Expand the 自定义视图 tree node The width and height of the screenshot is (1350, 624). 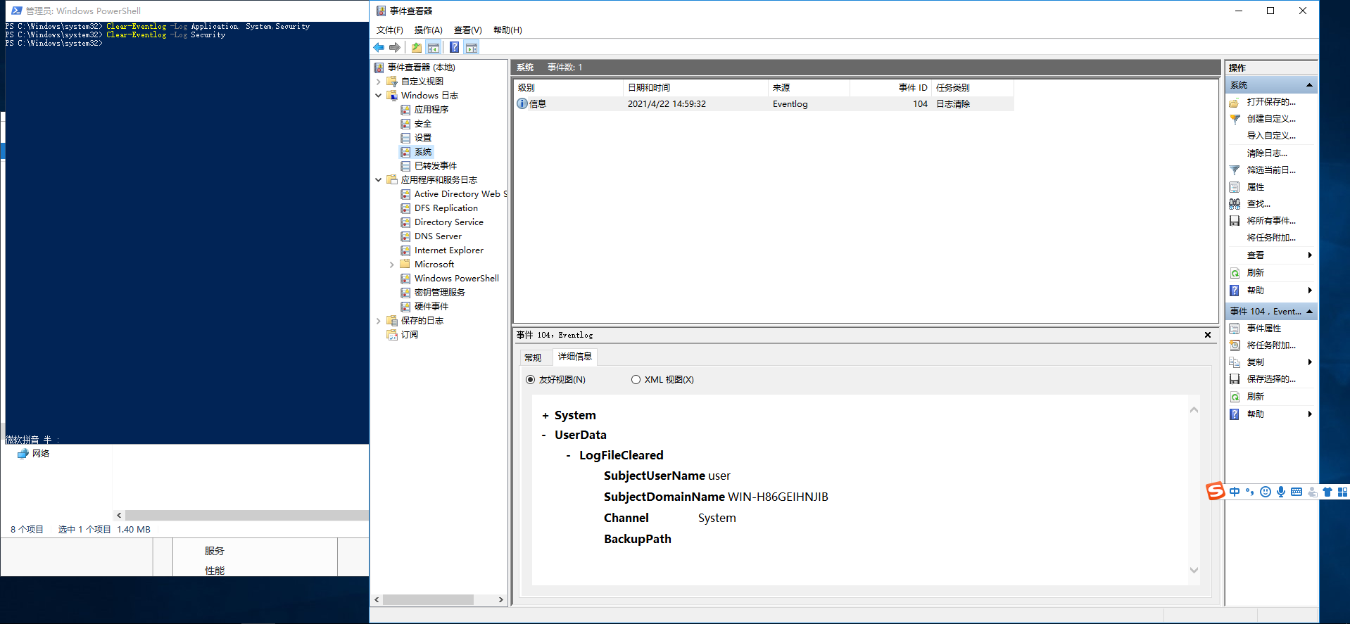pyautogui.click(x=379, y=82)
